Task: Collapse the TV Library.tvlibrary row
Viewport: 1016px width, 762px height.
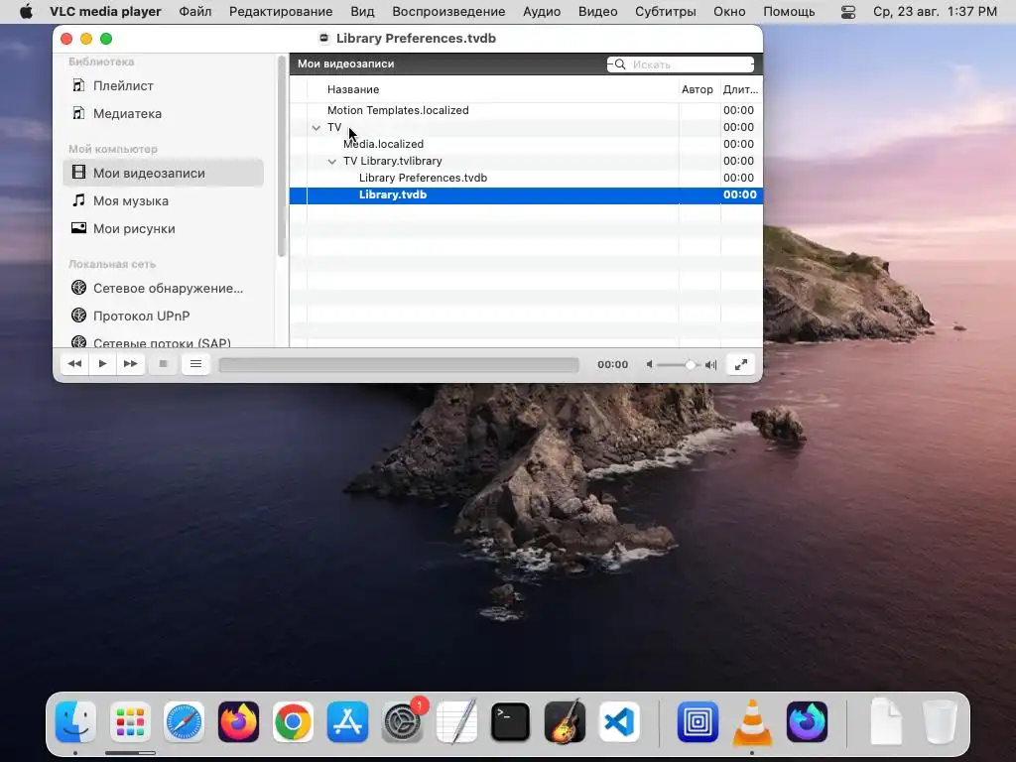Action: (x=331, y=162)
